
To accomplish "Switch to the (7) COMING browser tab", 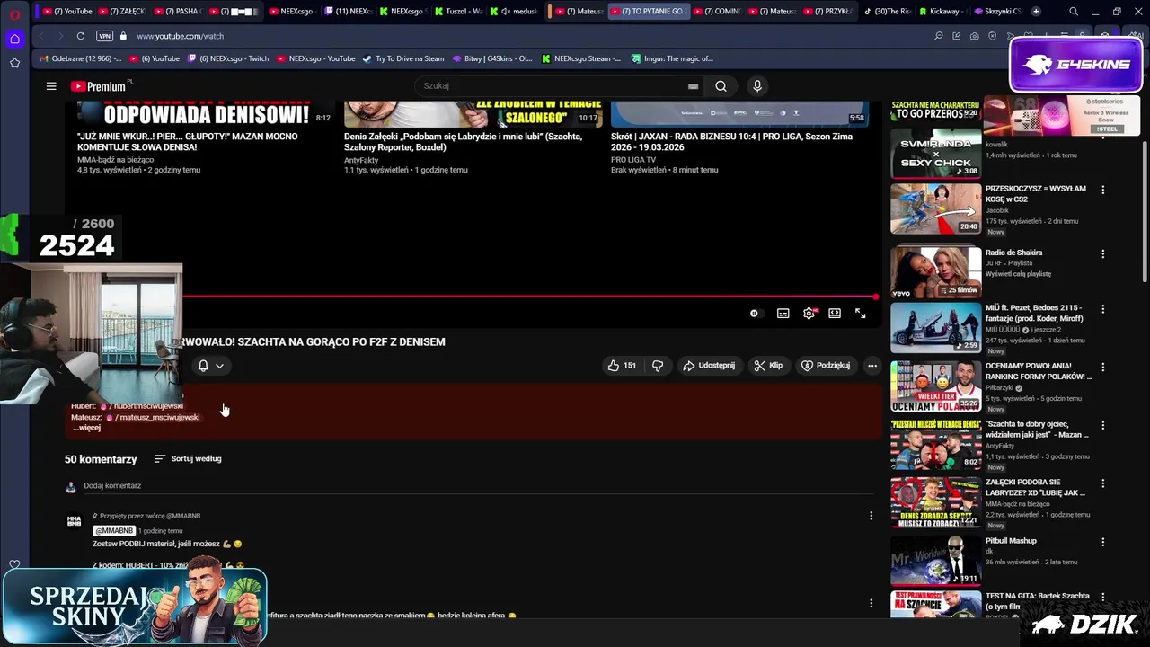I will (716, 12).
